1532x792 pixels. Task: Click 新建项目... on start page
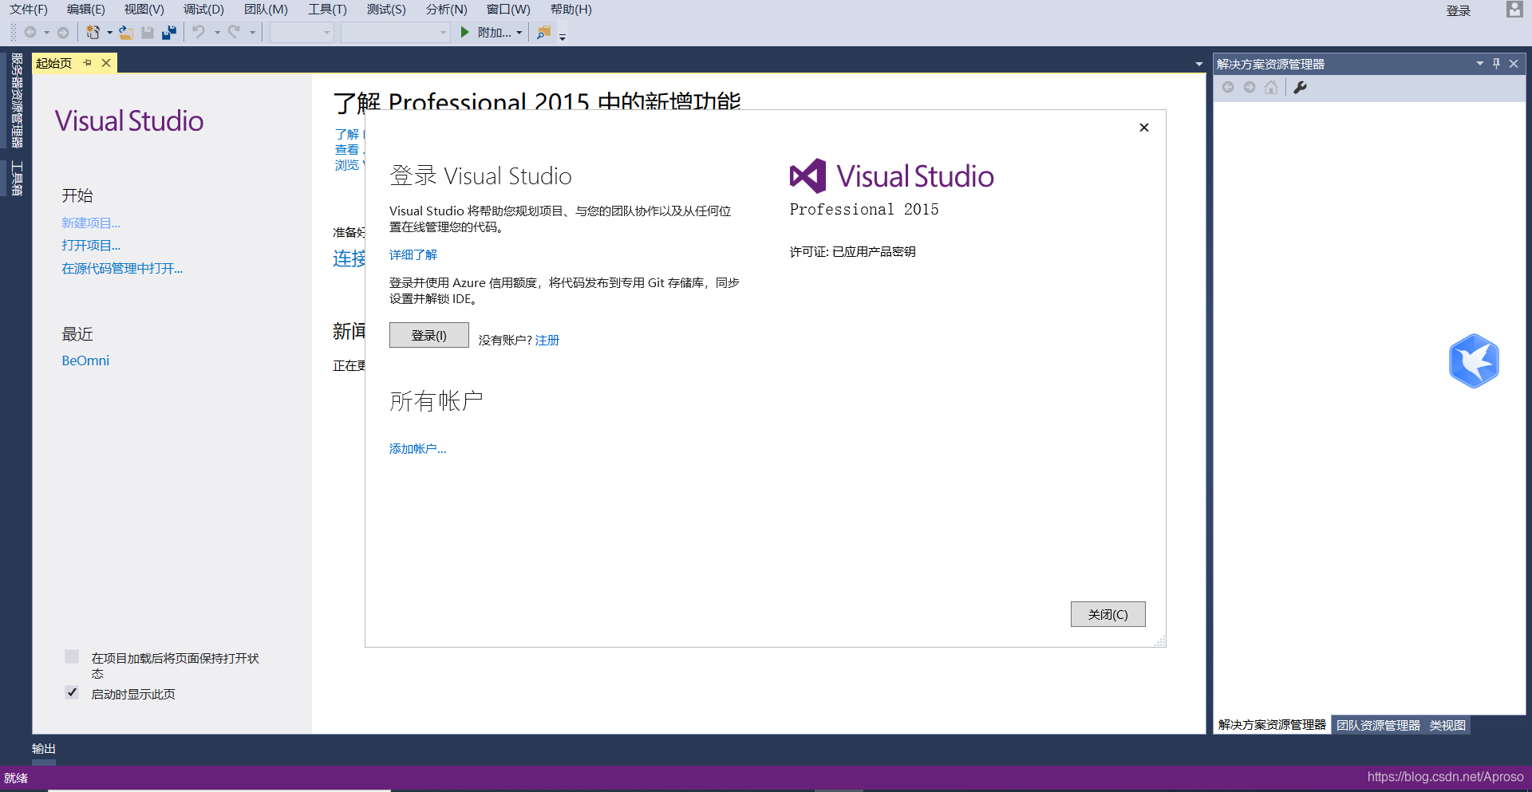(91, 223)
